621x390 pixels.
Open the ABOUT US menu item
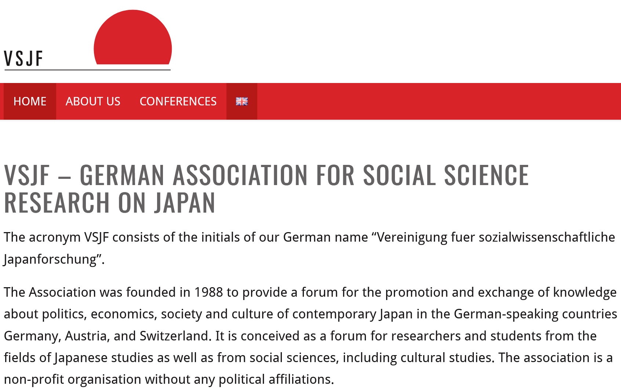[x=93, y=101]
